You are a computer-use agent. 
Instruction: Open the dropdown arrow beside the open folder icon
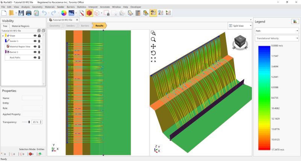[x=16, y=13]
